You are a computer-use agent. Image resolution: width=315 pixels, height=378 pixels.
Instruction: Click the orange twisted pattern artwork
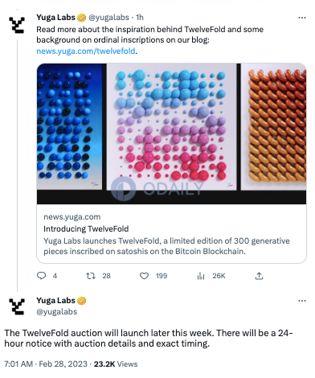[273, 127]
